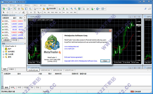Image resolution: width=153 pixels, height=94 pixels.
Task: Open the End-user license agreement link
Action: click(73, 57)
